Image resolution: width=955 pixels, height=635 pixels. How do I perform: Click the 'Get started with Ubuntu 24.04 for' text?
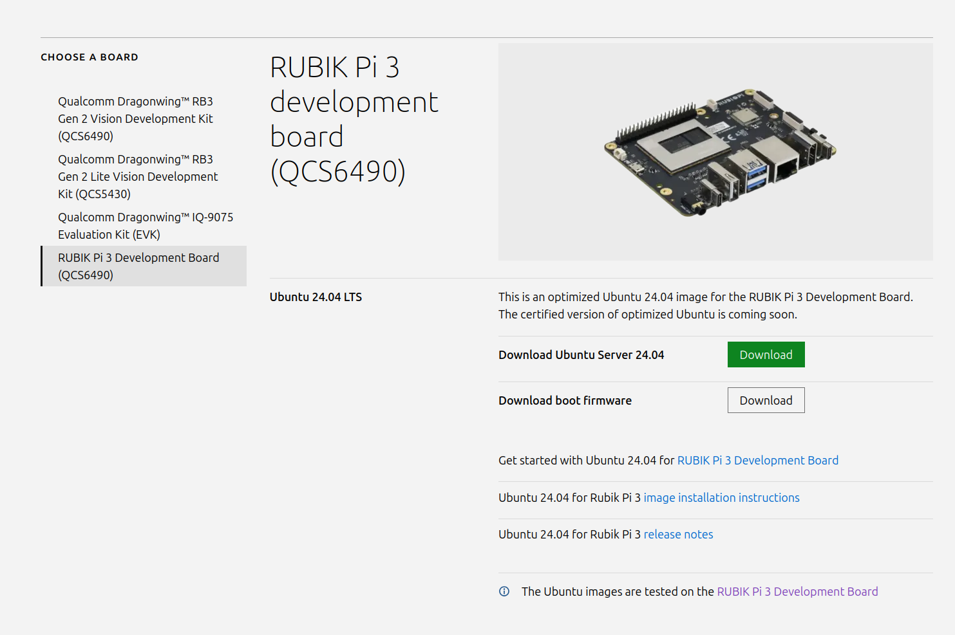tap(585, 460)
